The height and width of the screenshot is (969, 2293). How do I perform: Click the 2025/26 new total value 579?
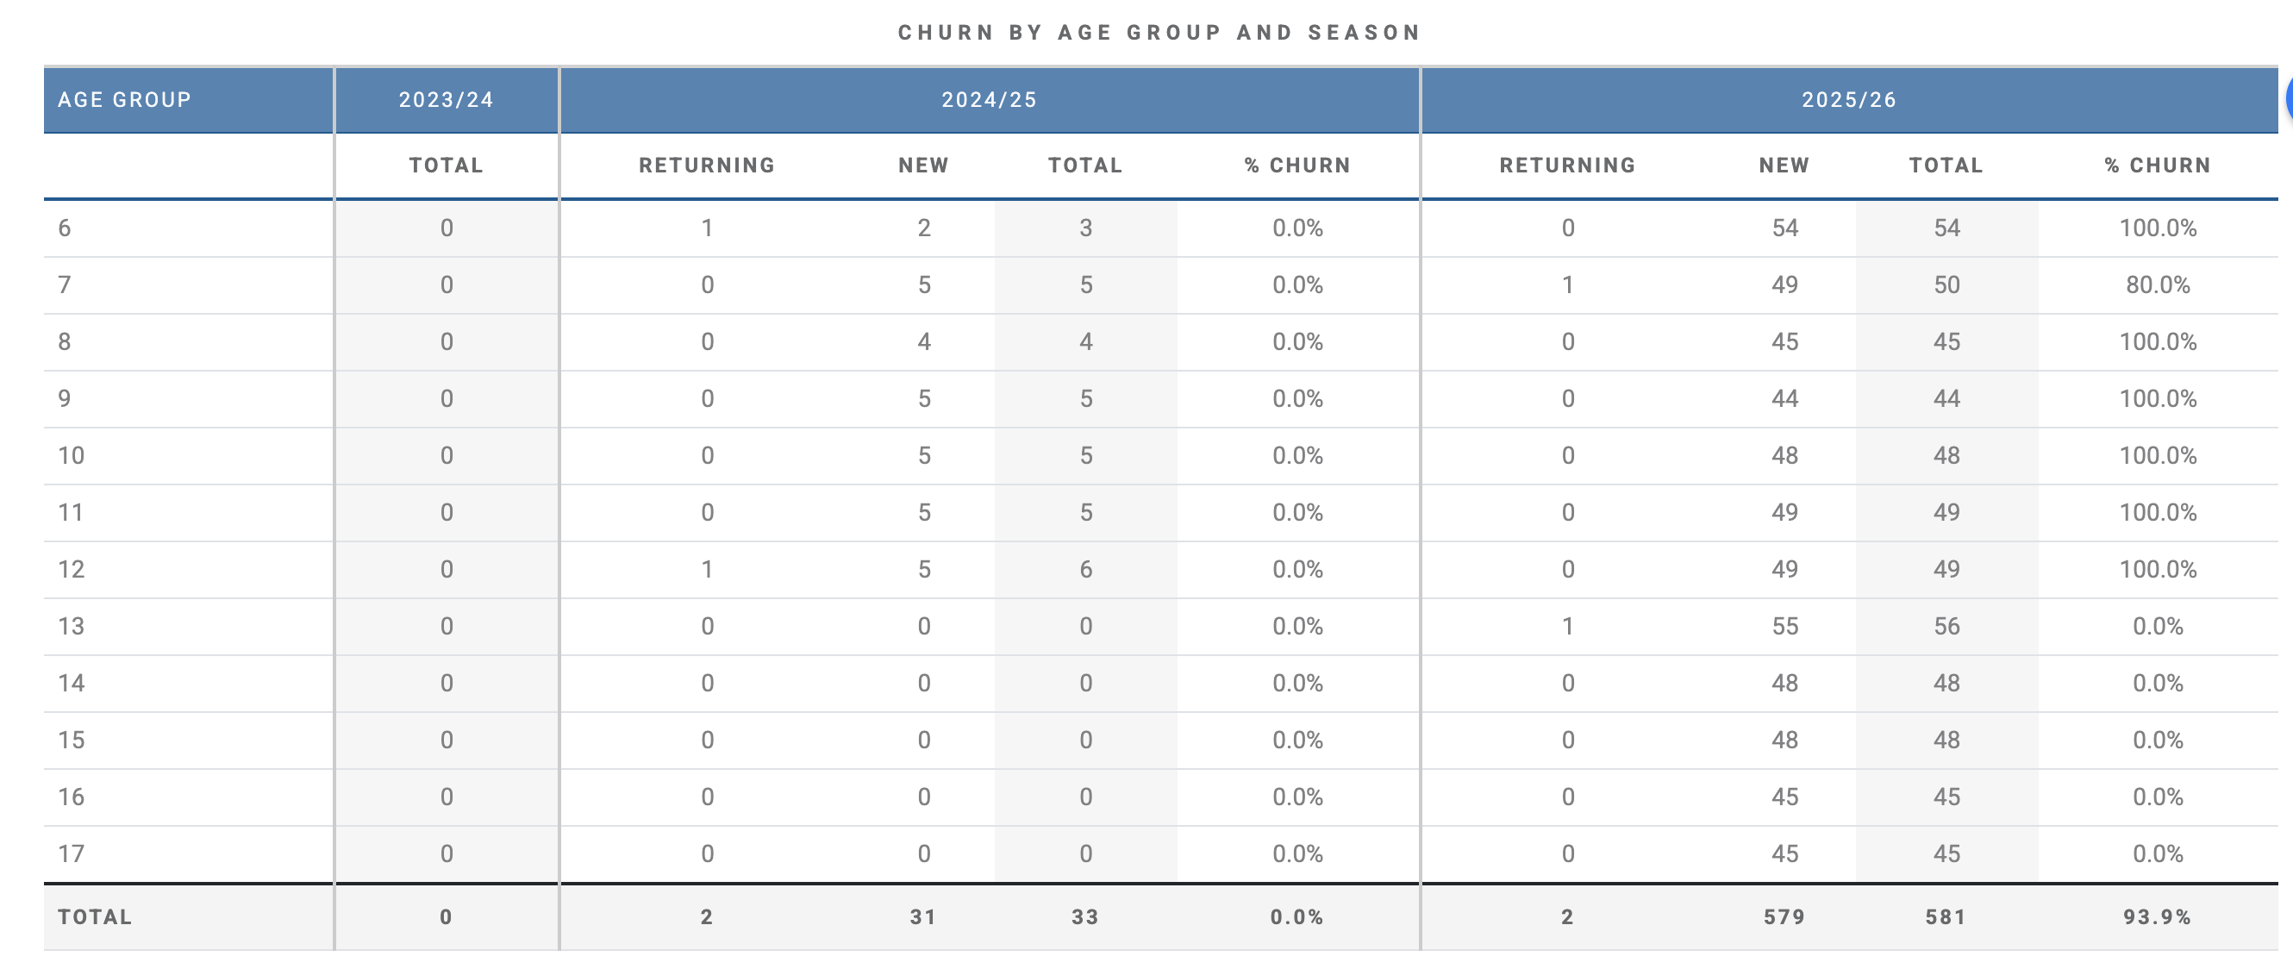click(1784, 917)
